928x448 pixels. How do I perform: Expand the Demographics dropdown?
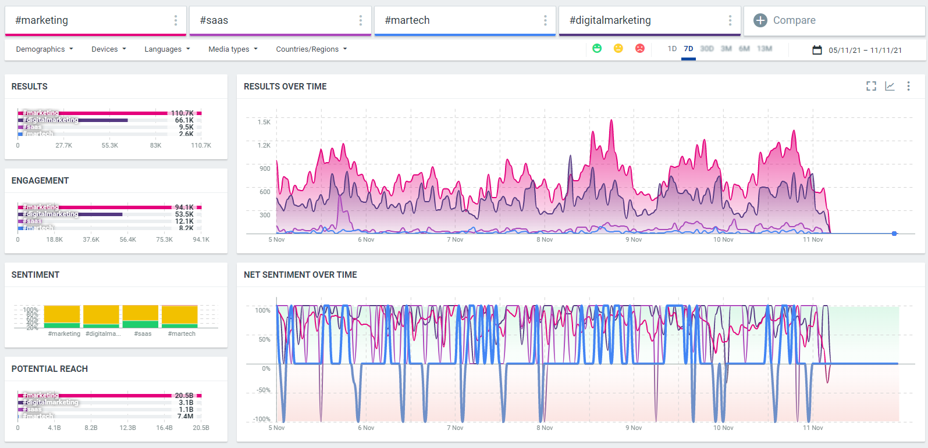click(44, 49)
